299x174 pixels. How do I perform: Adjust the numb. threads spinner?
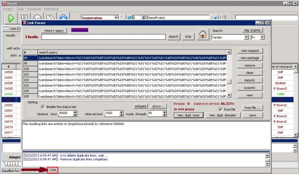[164, 114]
